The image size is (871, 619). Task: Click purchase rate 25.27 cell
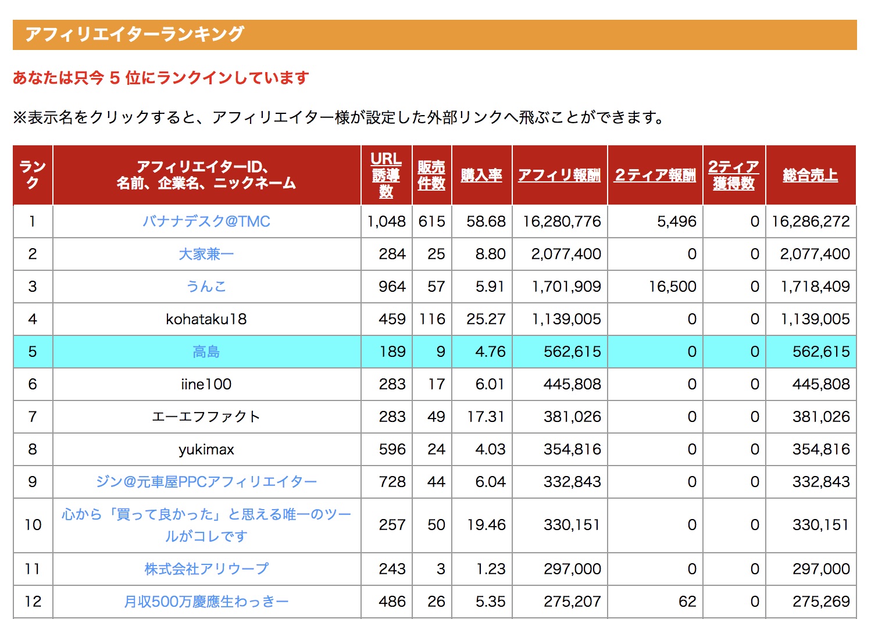pyautogui.click(x=481, y=319)
